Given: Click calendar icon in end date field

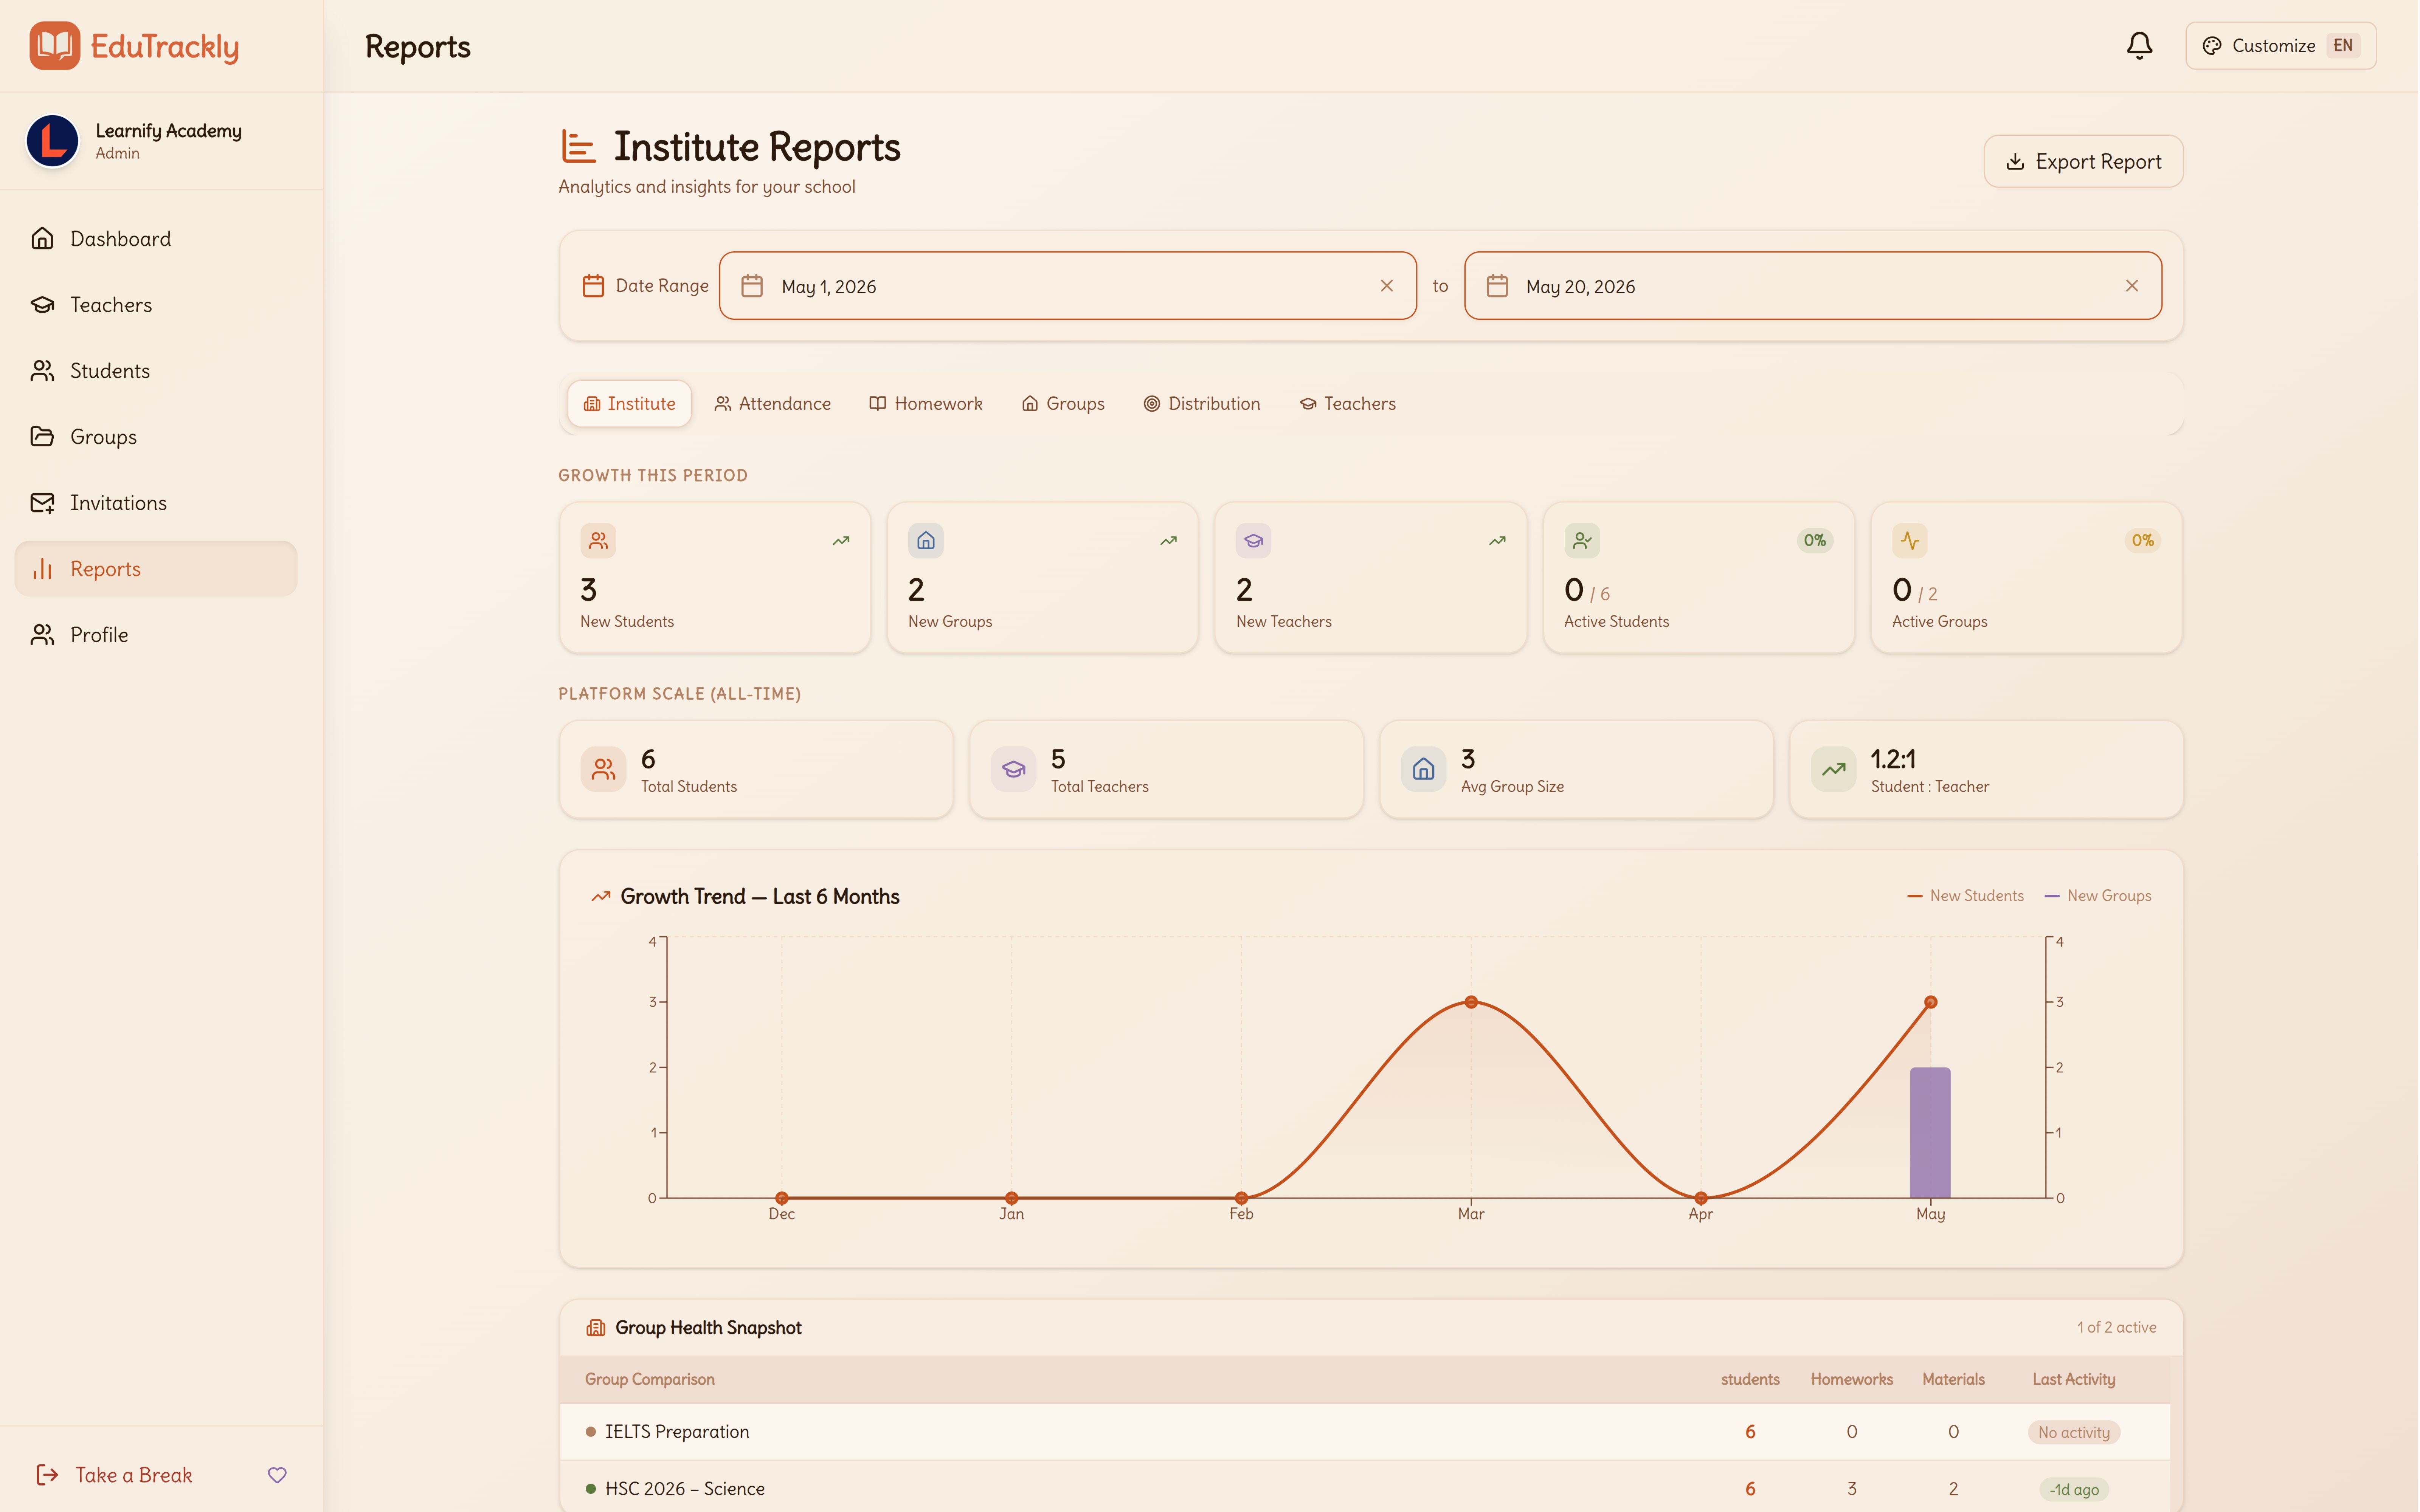Looking at the screenshot, I should 1497,286.
